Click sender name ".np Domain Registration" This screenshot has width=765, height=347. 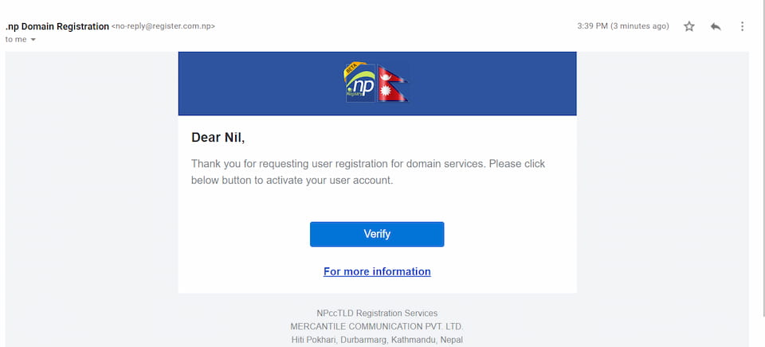tap(57, 26)
